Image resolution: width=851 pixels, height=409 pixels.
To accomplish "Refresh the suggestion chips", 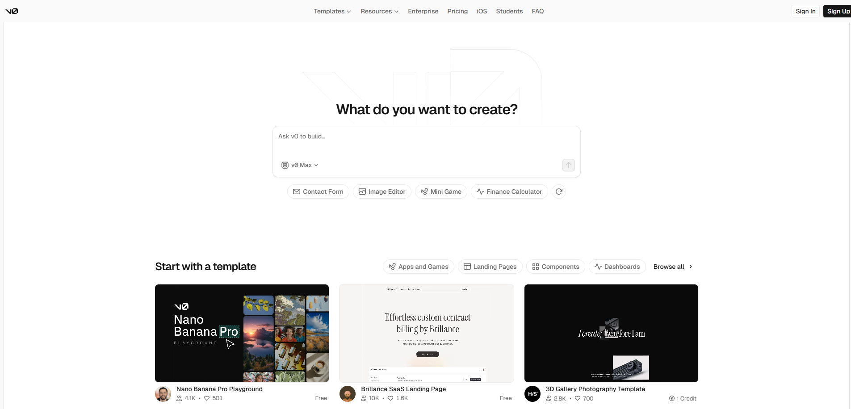I will [x=558, y=192].
